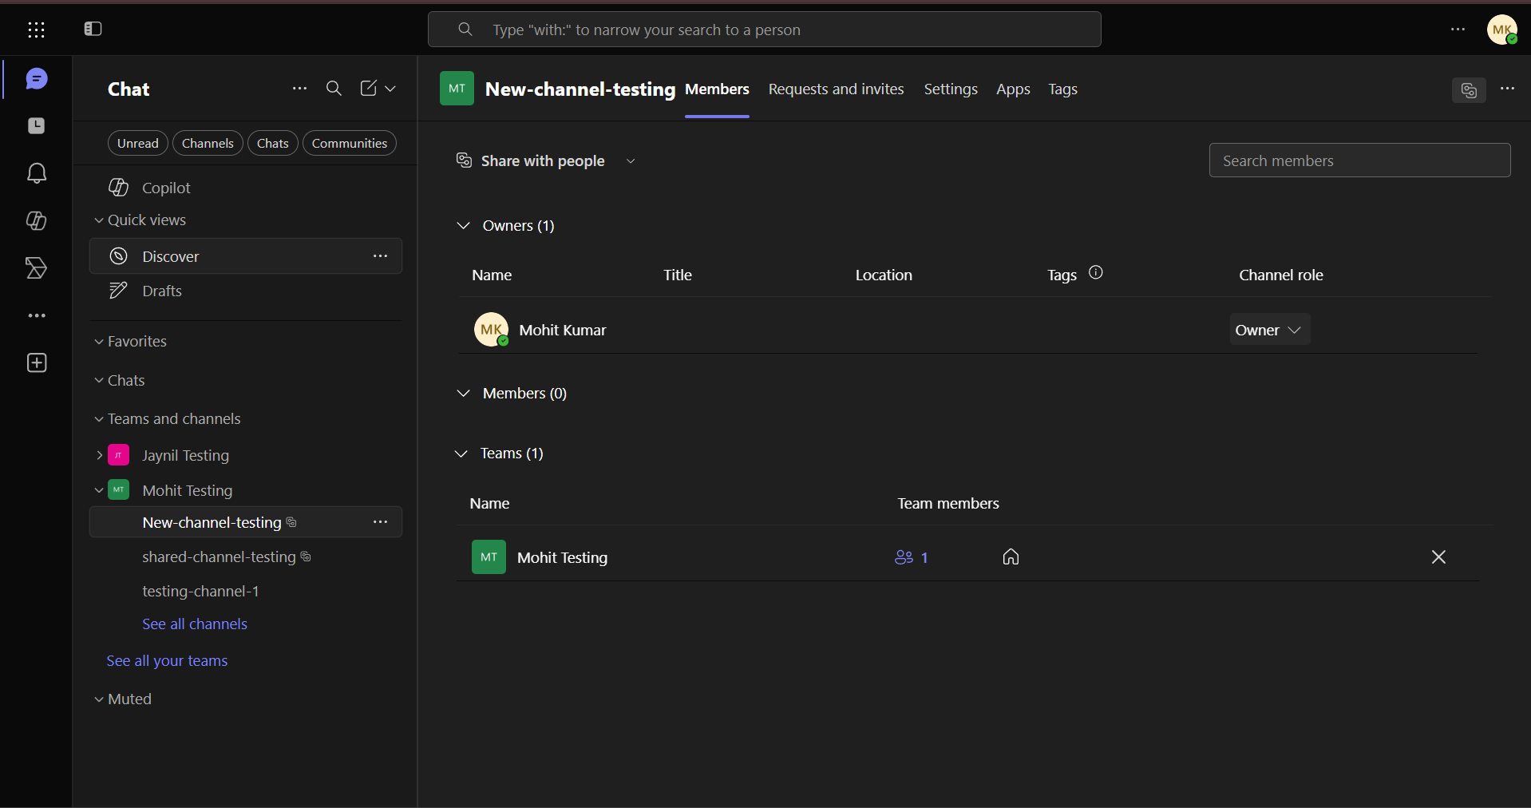Open title bar settings and more ellipsis
The height and width of the screenshot is (808, 1531).
pyautogui.click(x=1458, y=30)
